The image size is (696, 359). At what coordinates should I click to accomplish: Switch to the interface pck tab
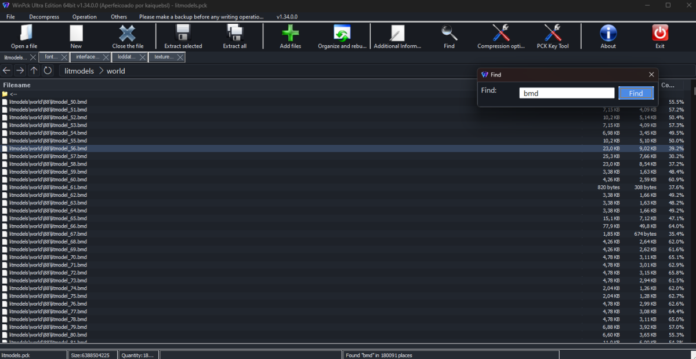pyautogui.click(x=88, y=57)
